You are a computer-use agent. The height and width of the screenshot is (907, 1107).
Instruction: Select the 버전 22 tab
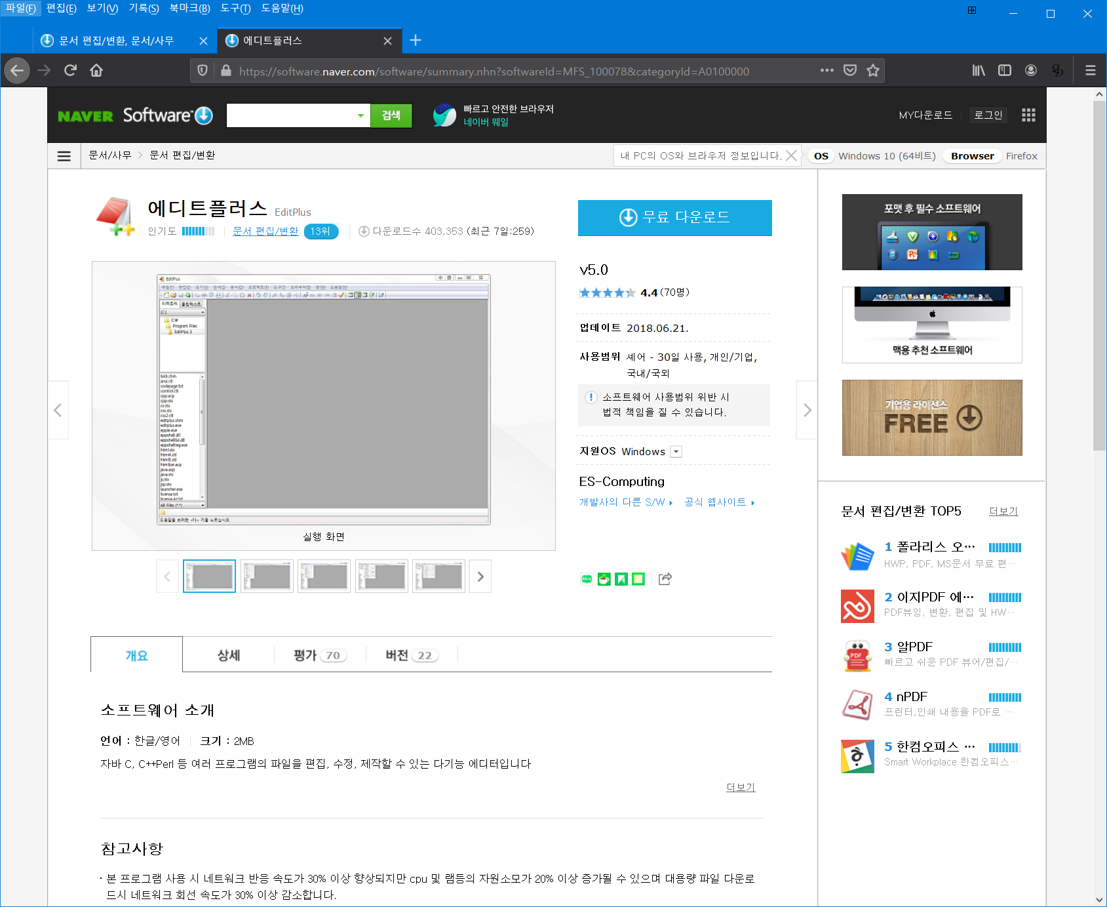pos(412,655)
